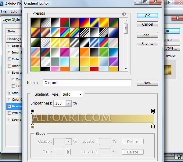
Task: Click the Layer Style preview thumbnail
Action: [x=168, y=70]
